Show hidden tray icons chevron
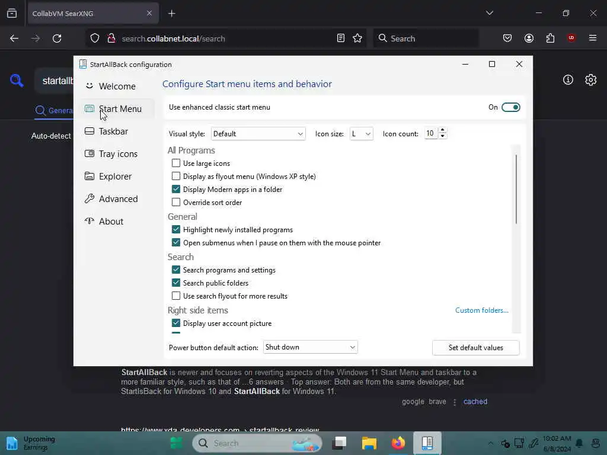This screenshot has width=607, height=455. 490,443
